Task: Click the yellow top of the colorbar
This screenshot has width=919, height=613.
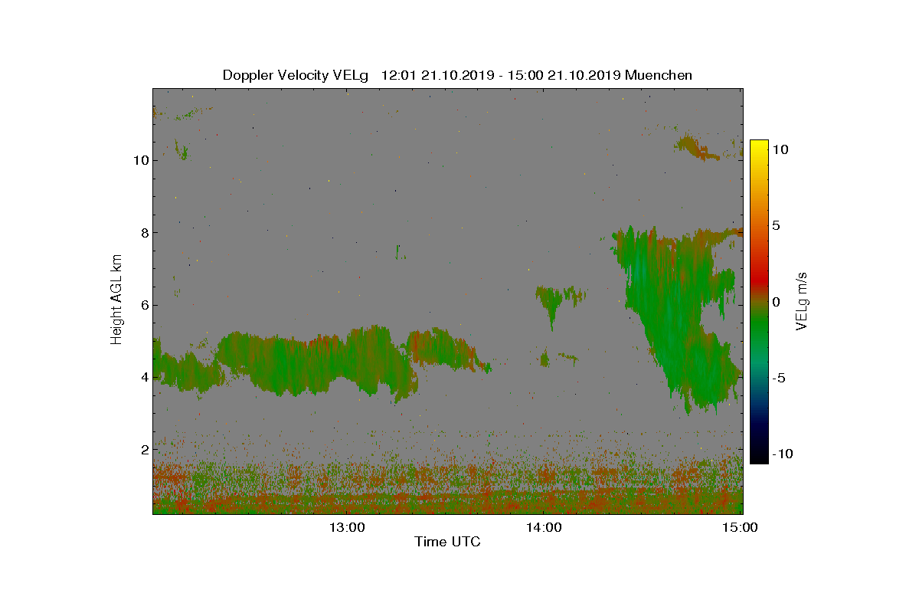Action: (758, 147)
